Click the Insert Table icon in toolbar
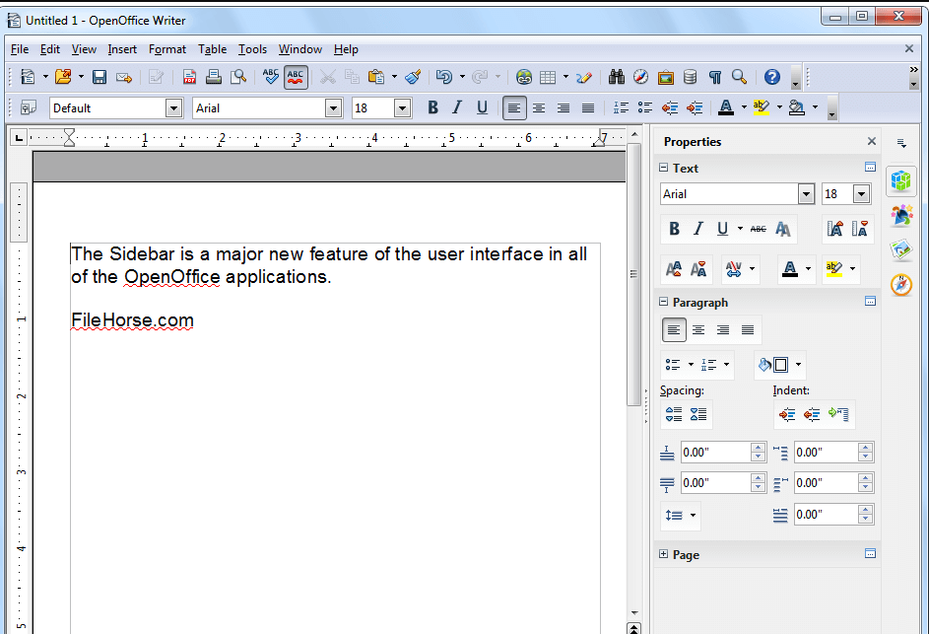Screen dimensions: 929x634 [x=548, y=77]
